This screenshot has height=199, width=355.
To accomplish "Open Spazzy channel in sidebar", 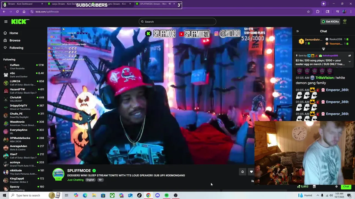I will 24,188.
